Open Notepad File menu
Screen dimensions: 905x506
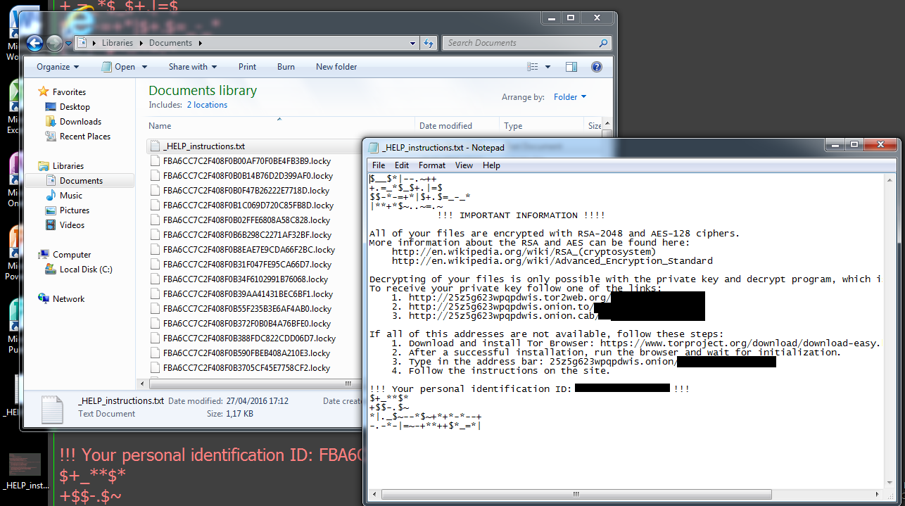[x=379, y=165]
